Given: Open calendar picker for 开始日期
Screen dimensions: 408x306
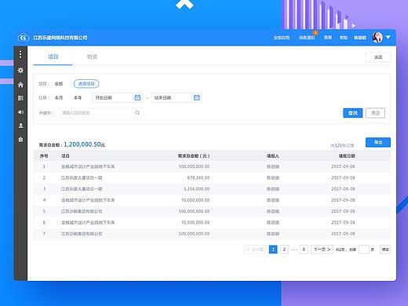Looking at the screenshot, I should click(137, 97).
